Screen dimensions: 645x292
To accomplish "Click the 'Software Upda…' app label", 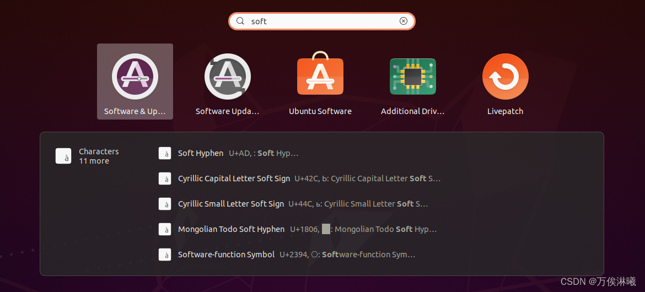I will point(228,111).
